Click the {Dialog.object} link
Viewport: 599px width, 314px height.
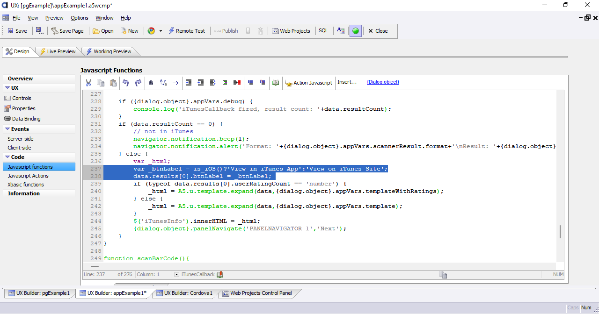pyautogui.click(x=383, y=82)
